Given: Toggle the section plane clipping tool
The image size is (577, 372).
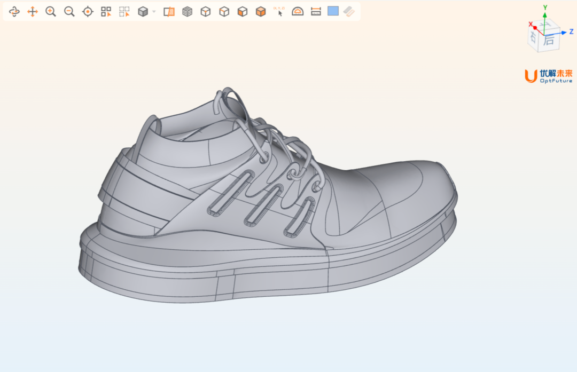Looking at the screenshot, I should click(x=169, y=12).
